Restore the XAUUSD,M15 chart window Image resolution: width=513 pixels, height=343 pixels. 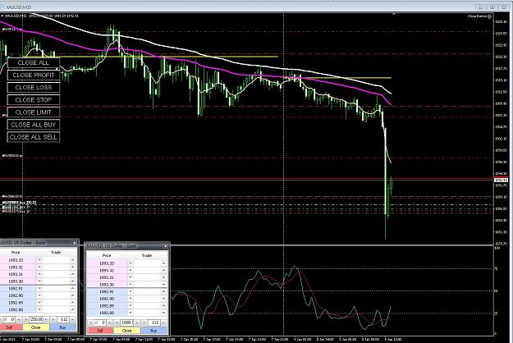click(x=492, y=7)
